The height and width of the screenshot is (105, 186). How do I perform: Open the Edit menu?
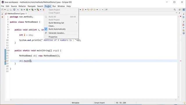click(8, 6)
